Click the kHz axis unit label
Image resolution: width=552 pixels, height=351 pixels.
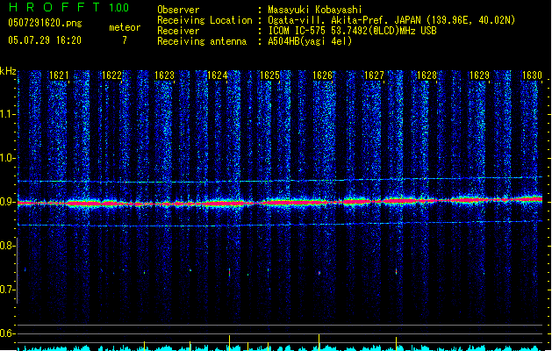pos(8,71)
